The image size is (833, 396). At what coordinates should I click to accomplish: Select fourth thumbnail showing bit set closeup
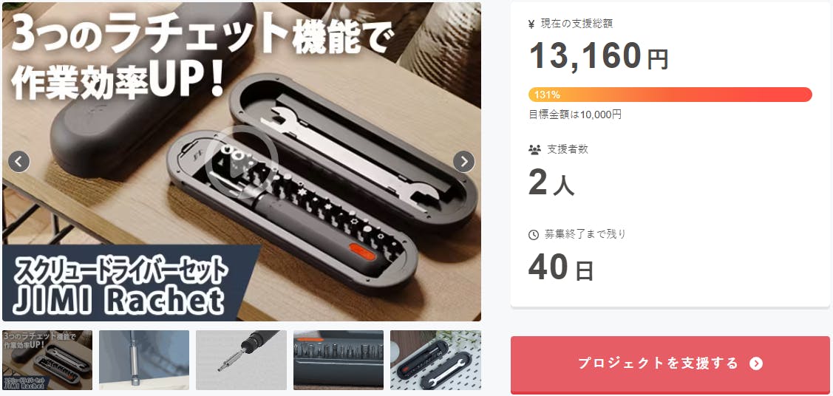point(339,361)
